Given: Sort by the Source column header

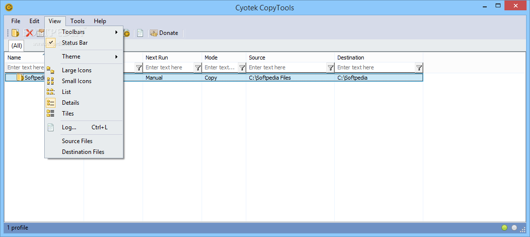Looking at the screenshot, I should 291,58.
